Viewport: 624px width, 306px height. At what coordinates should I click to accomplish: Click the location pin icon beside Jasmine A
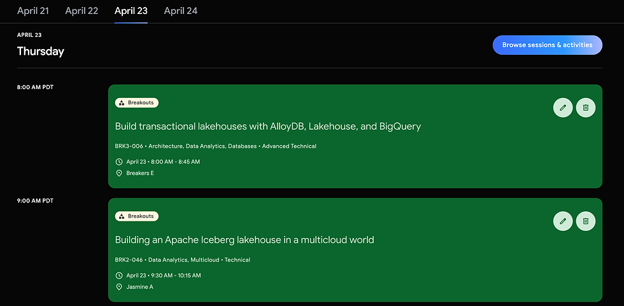click(119, 287)
